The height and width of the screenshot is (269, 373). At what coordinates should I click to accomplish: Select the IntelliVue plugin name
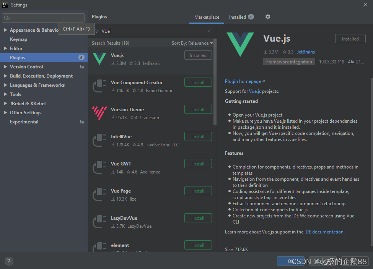click(121, 137)
